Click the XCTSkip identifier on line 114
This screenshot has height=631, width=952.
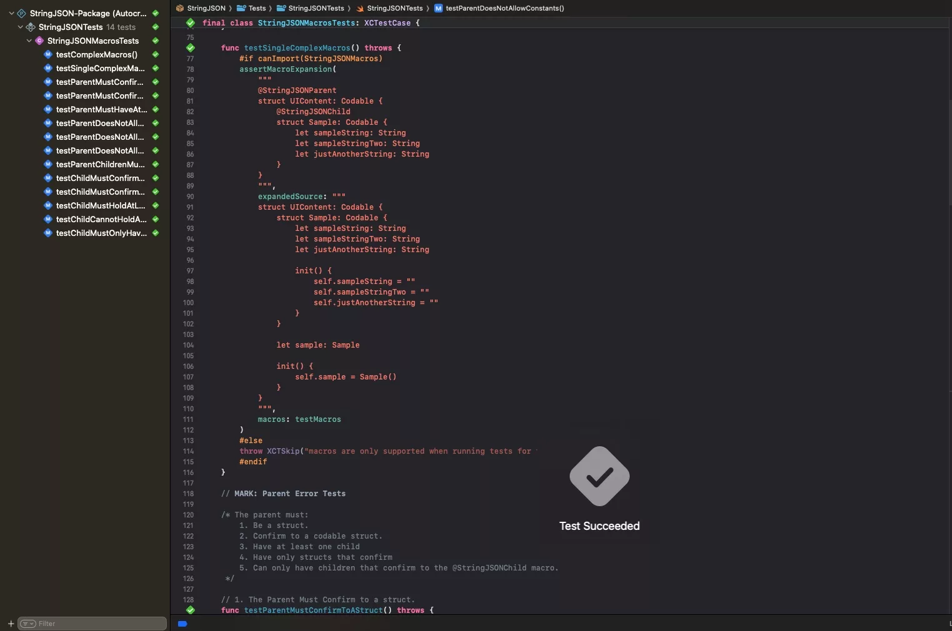coord(283,451)
